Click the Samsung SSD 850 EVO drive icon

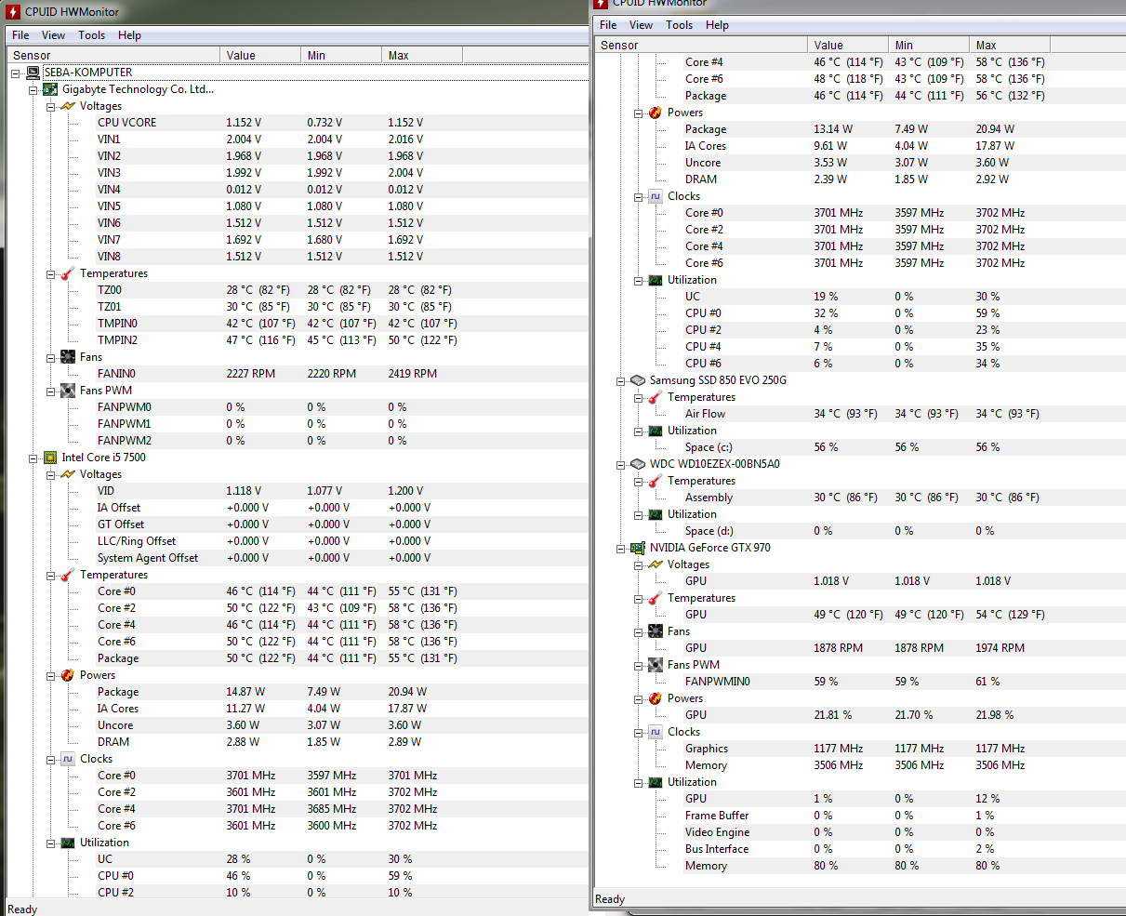click(638, 380)
